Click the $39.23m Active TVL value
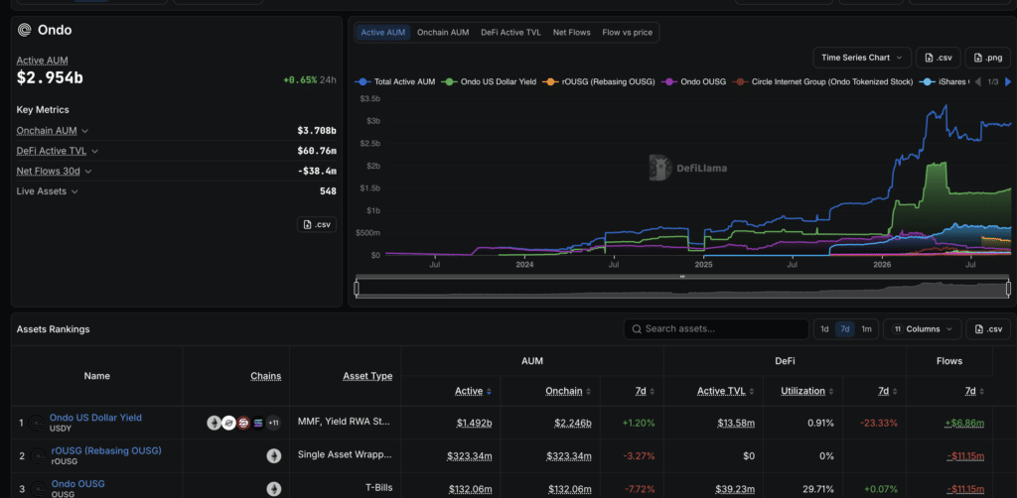 click(x=736, y=489)
